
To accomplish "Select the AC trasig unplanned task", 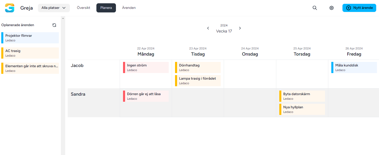I will (30, 53).
